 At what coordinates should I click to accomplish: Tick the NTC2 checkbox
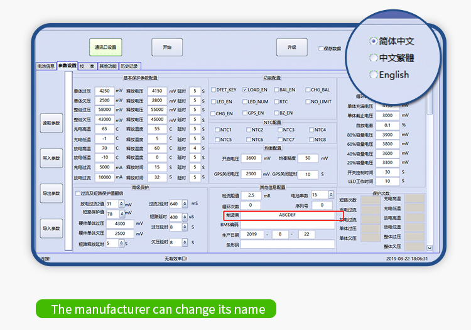249,130
